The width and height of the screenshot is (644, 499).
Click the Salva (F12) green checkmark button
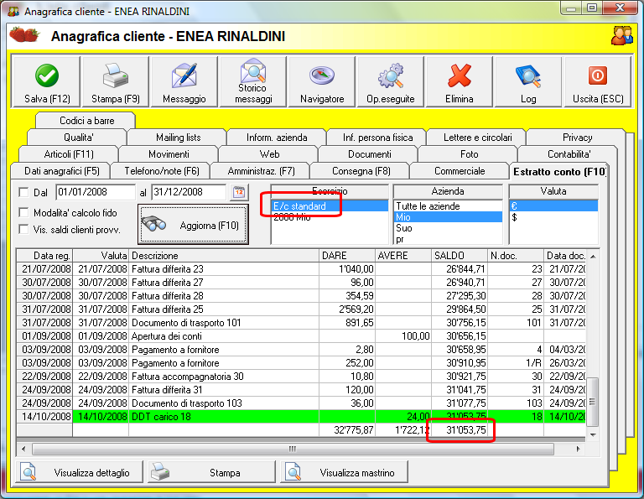click(x=47, y=82)
